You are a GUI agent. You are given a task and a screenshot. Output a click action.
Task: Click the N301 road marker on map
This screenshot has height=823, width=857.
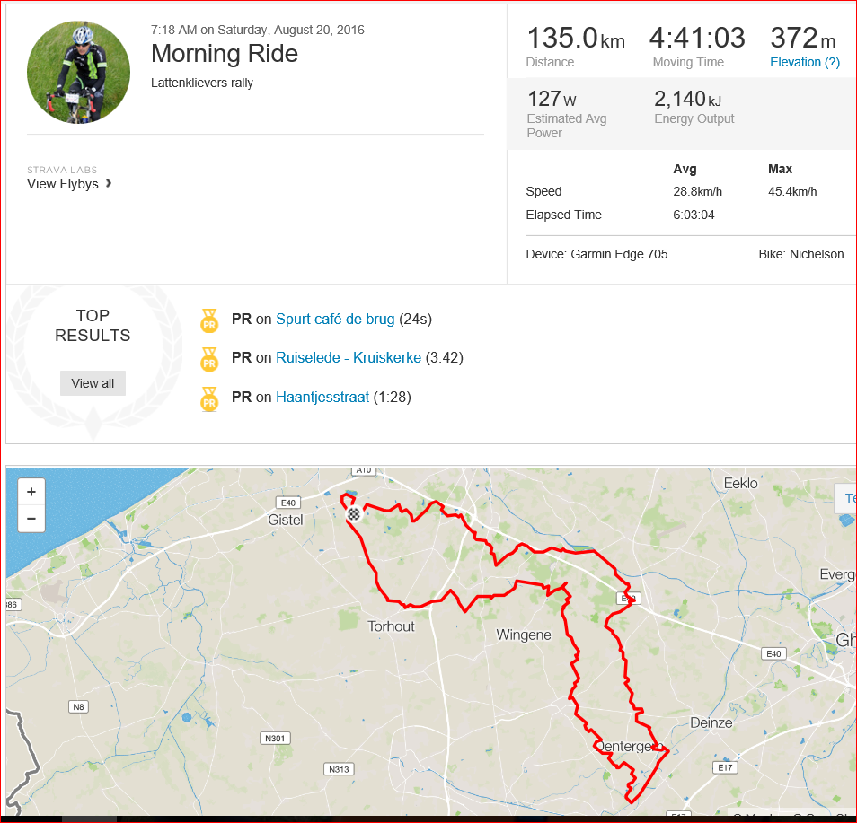coord(275,739)
